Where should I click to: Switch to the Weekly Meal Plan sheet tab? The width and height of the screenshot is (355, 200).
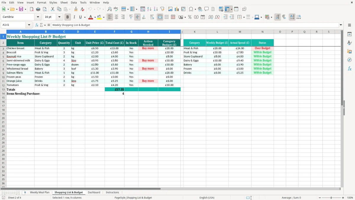coord(40,192)
